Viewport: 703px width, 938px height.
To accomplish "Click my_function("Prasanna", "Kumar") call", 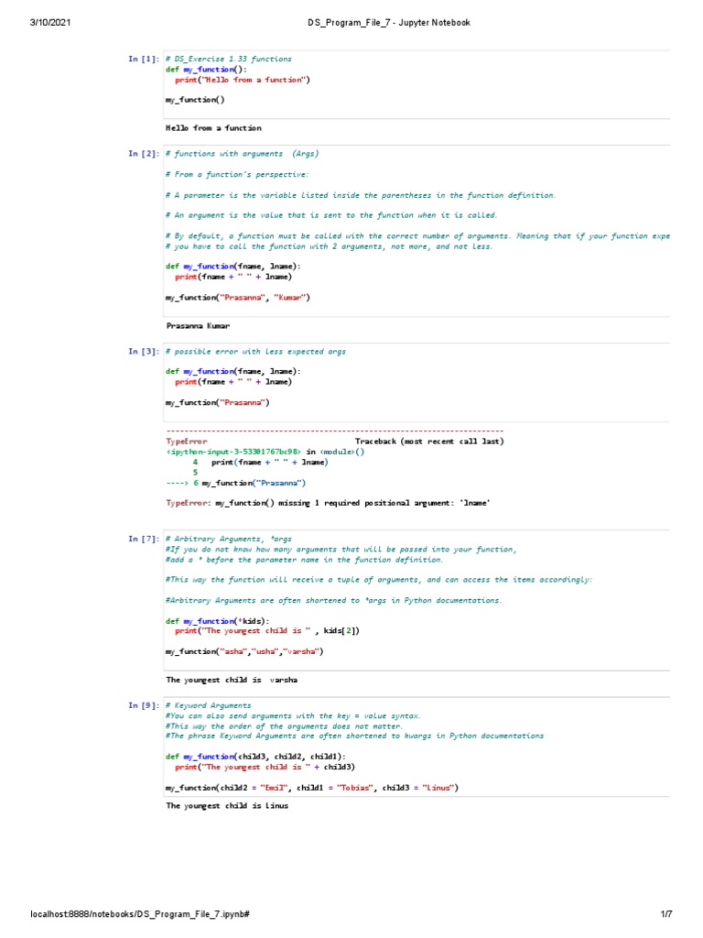I will tap(237, 298).
